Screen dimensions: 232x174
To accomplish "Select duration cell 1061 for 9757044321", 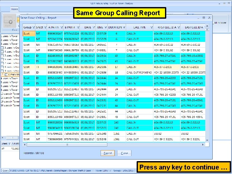I will click(x=116, y=134).
